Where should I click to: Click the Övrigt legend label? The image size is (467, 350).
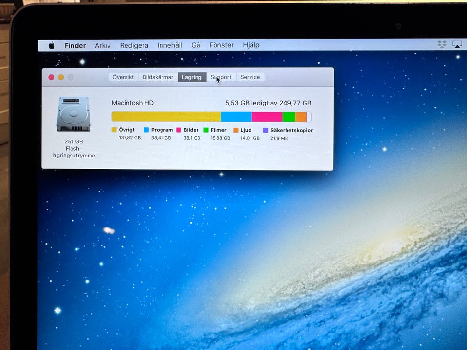coord(127,130)
